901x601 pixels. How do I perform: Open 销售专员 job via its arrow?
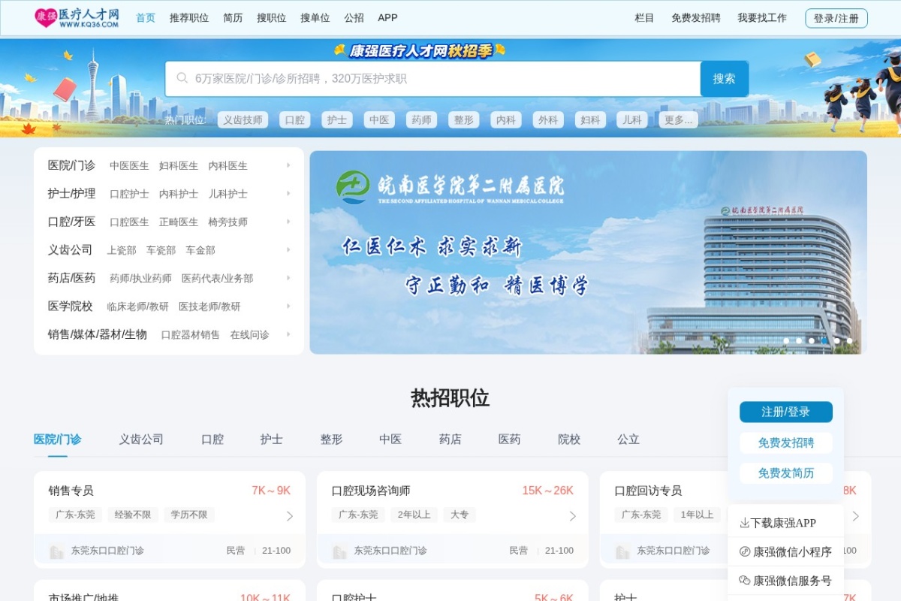coord(290,516)
